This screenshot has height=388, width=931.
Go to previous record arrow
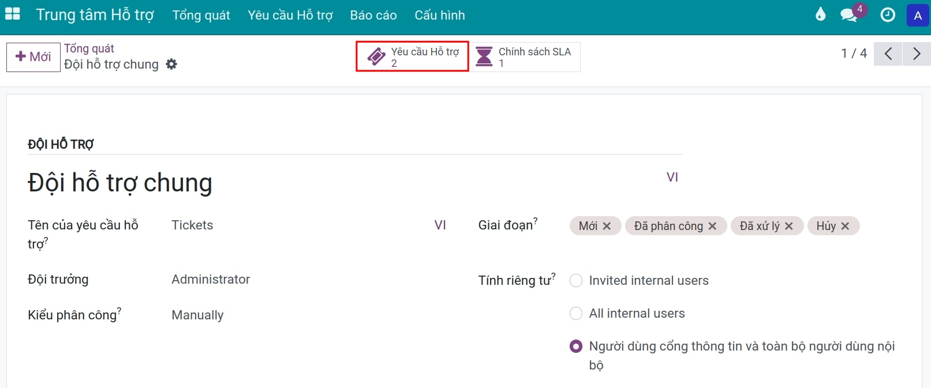click(x=888, y=54)
